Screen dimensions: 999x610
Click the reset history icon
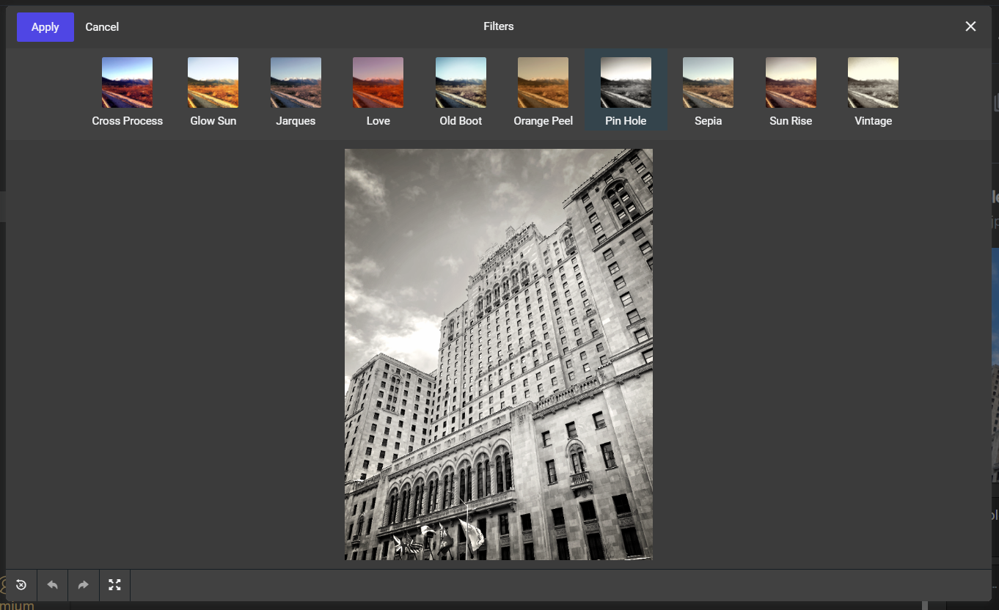point(21,585)
